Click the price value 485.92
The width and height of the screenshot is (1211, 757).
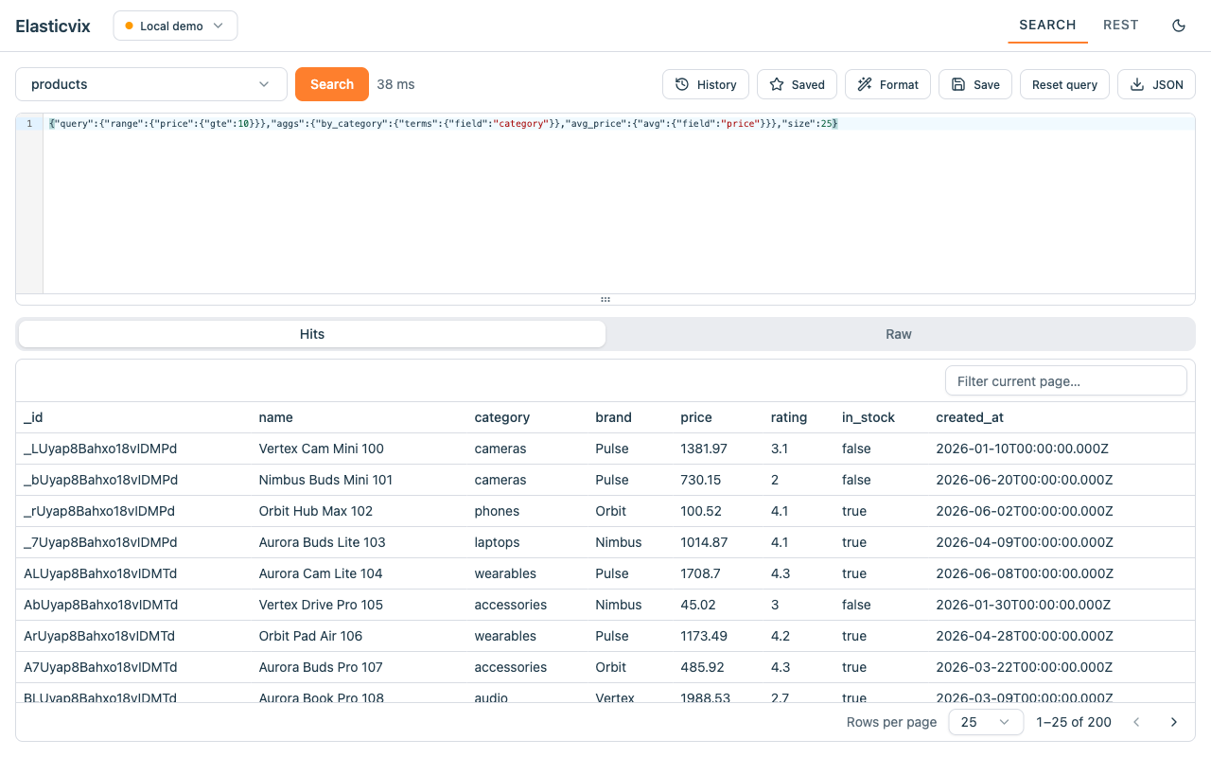pyautogui.click(x=702, y=667)
